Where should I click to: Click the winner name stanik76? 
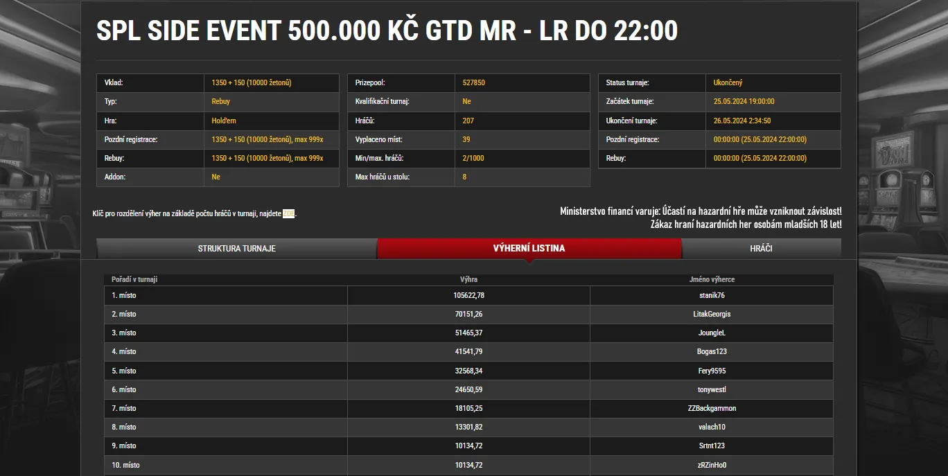pos(711,294)
